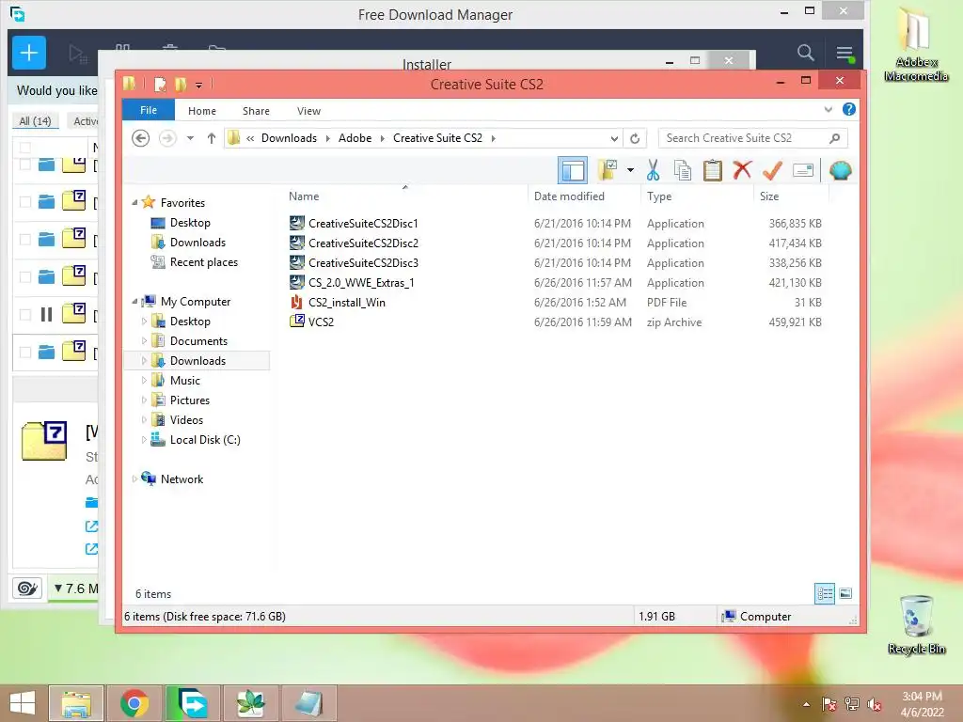Click Free Download Manager taskbar icon
This screenshot has height=722, width=963.
click(192, 703)
